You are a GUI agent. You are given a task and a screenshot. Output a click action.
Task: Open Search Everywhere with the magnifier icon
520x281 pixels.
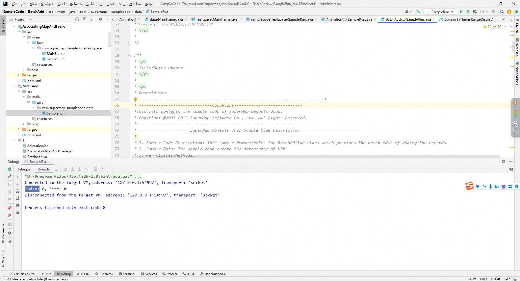tap(502, 12)
